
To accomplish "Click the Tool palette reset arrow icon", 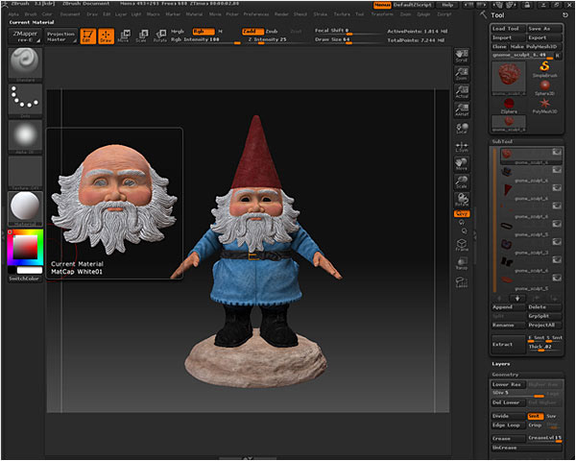I will [x=565, y=15].
